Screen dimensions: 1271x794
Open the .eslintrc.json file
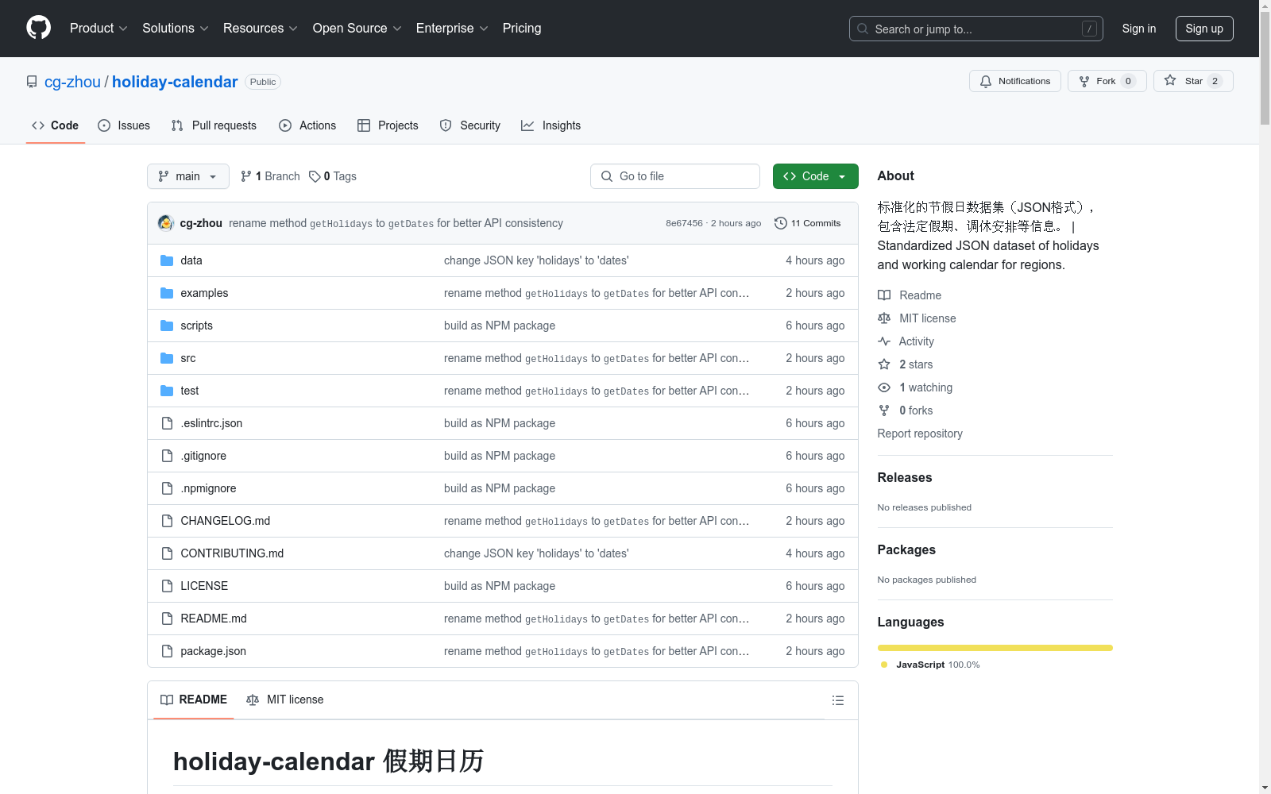211,423
